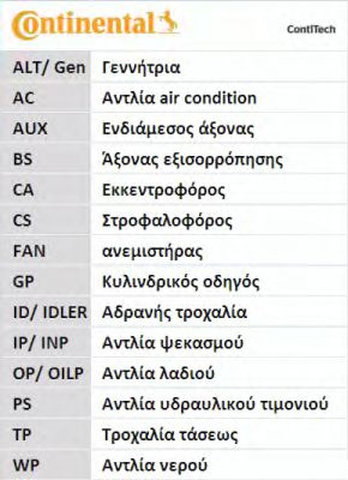Click the Κυλινδρικός οδηγός text
This screenshot has width=348, height=480.
(181, 282)
